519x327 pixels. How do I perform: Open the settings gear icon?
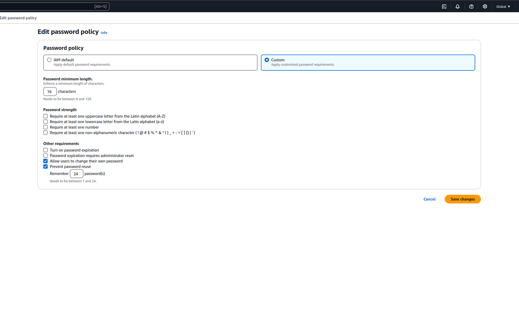pyautogui.click(x=485, y=7)
